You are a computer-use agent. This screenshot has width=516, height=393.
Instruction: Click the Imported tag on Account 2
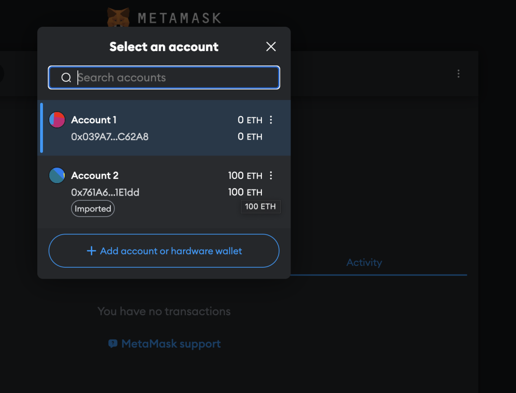pos(93,208)
